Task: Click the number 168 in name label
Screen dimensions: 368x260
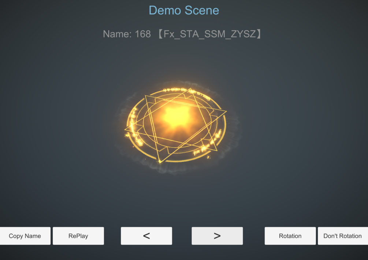Action: click(143, 34)
